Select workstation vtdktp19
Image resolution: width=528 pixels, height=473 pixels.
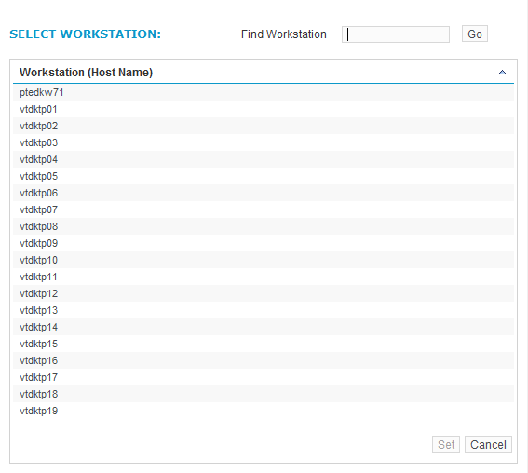264,411
